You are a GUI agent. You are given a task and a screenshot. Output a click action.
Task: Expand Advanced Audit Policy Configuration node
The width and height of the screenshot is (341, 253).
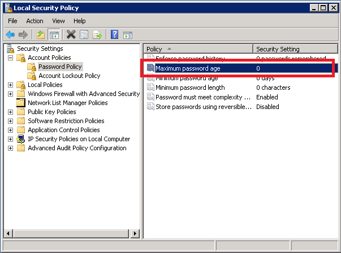click(10, 149)
